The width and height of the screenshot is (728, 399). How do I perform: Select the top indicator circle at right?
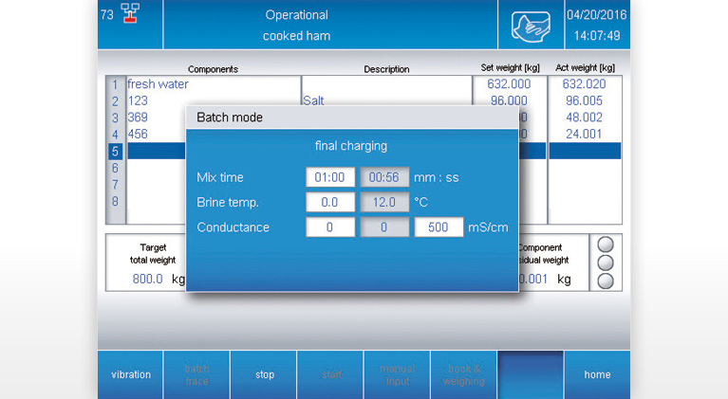click(x=607, y=244)
